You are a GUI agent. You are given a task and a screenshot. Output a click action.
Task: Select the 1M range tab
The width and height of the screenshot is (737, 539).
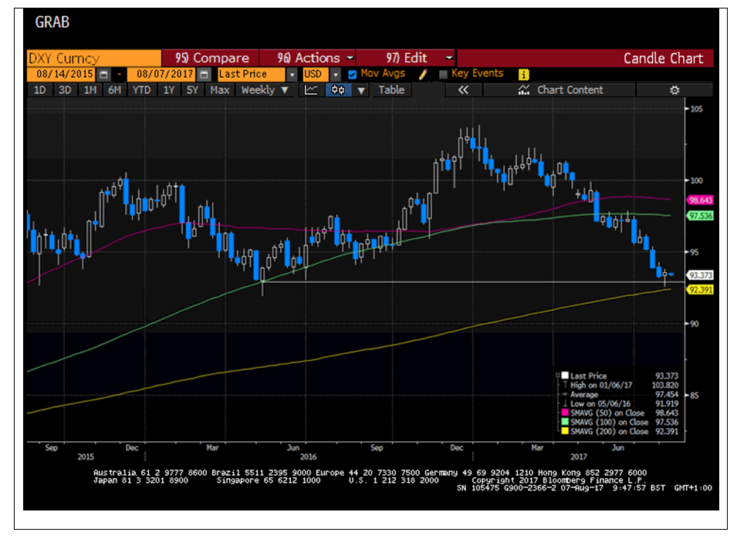90,90
